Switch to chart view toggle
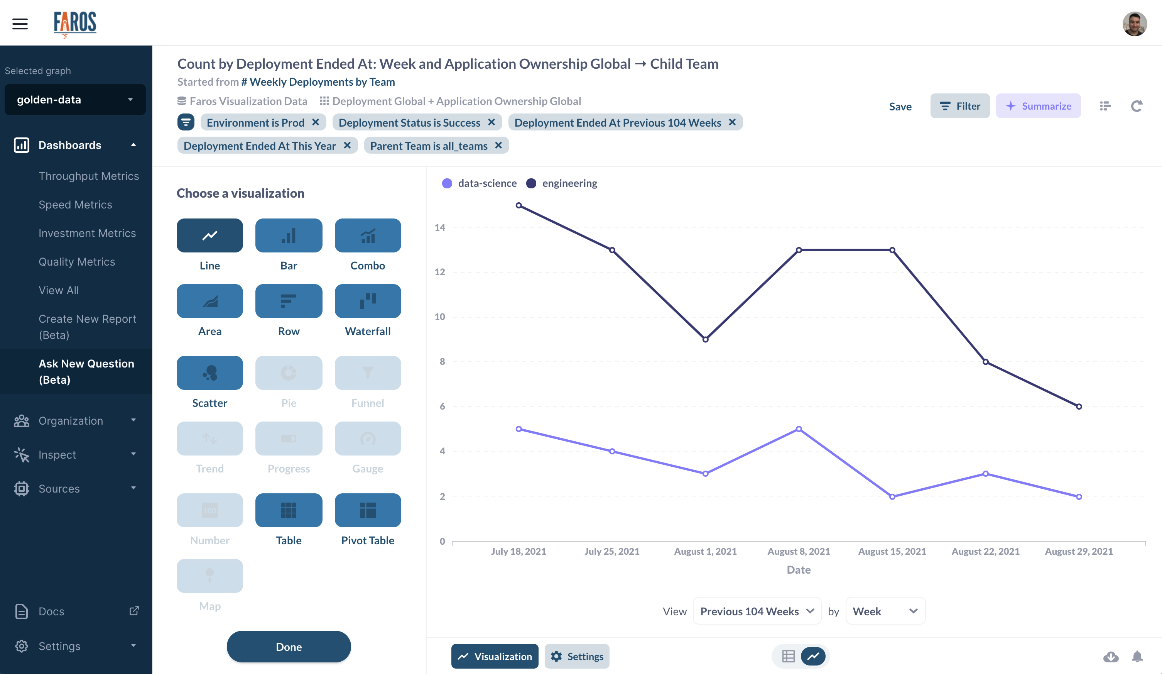This screenshot has width=1162, height=674. (813, 656)
